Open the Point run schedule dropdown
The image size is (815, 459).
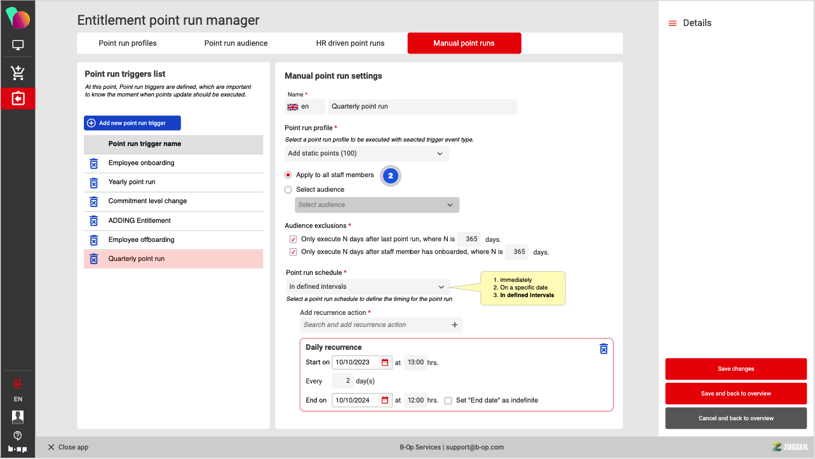pos(367,287)
